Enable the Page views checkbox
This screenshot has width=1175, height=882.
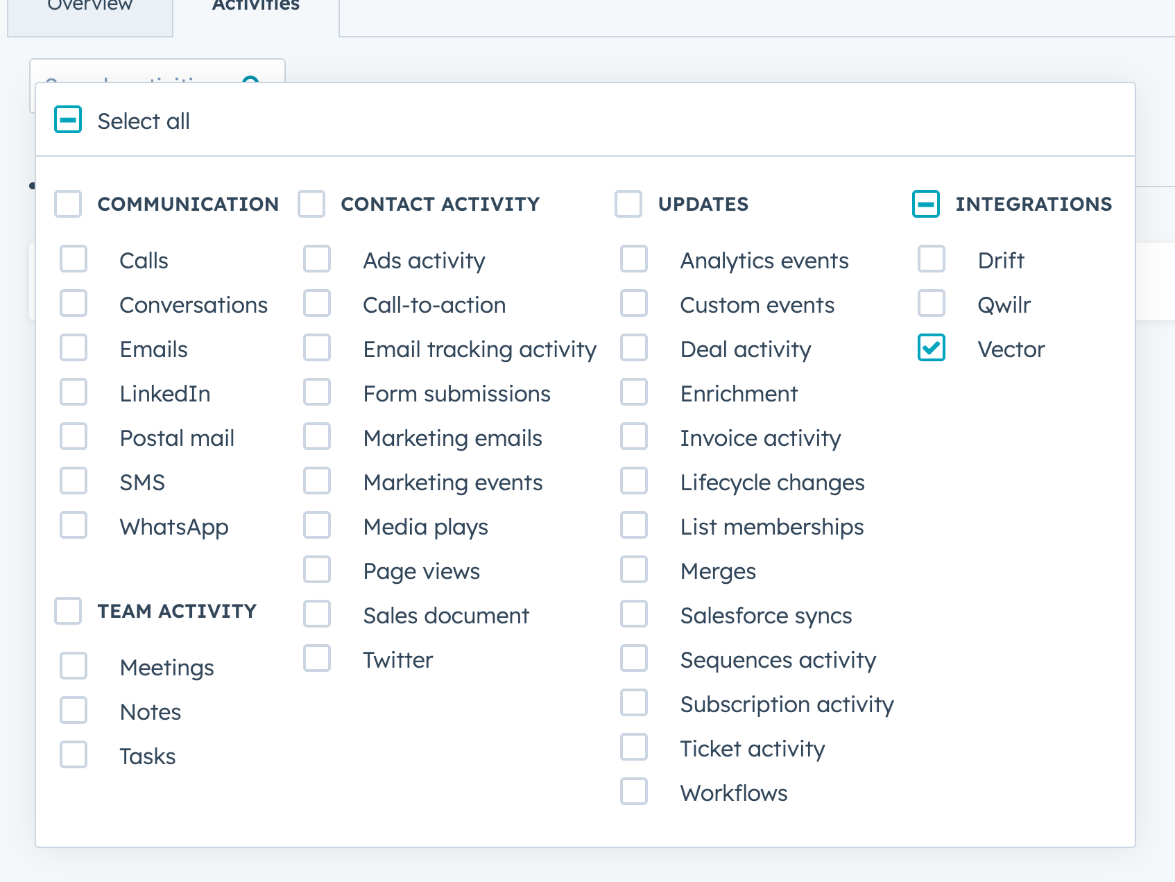tap(317, 570)
